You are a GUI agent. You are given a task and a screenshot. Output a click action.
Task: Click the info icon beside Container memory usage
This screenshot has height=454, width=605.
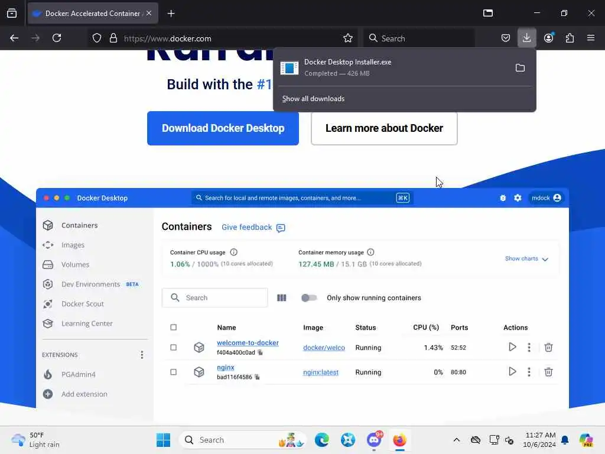(x=371, y=252)
